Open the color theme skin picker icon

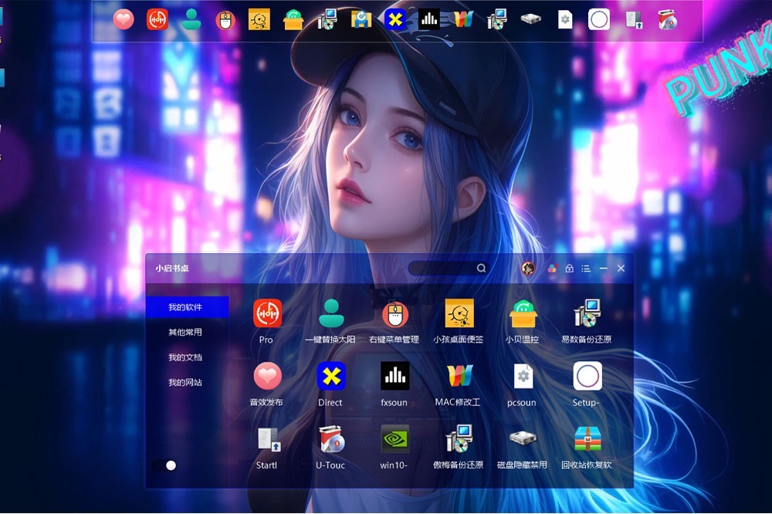coord(552,269)
